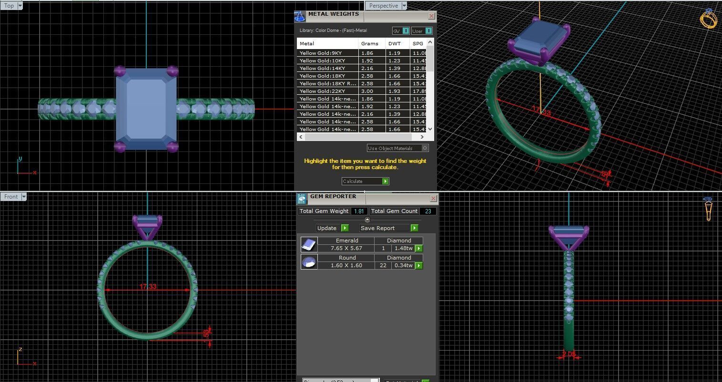Viewport: 722px width, 382px height.
Task: Click the Emerald 7.65 X 5.67 size cell
Action: [x=346, y=248]
